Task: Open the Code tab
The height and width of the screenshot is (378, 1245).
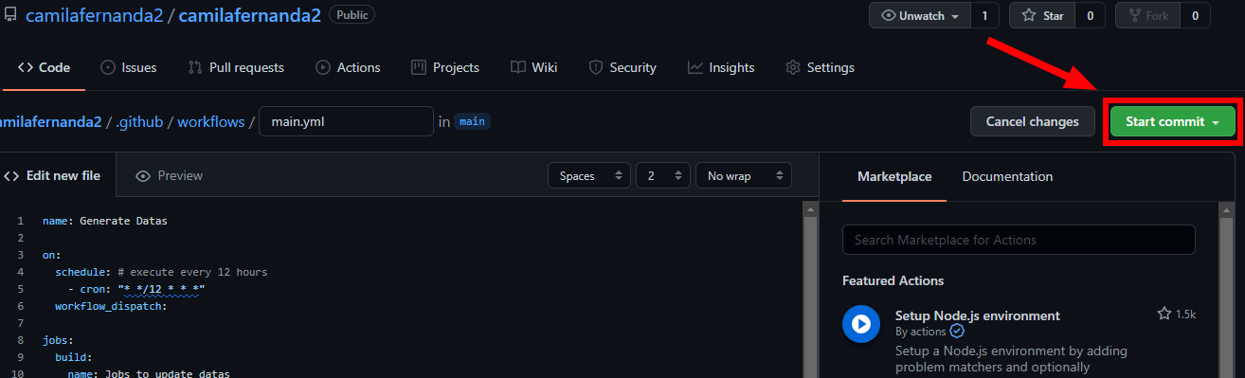Action: click(44, 67)
